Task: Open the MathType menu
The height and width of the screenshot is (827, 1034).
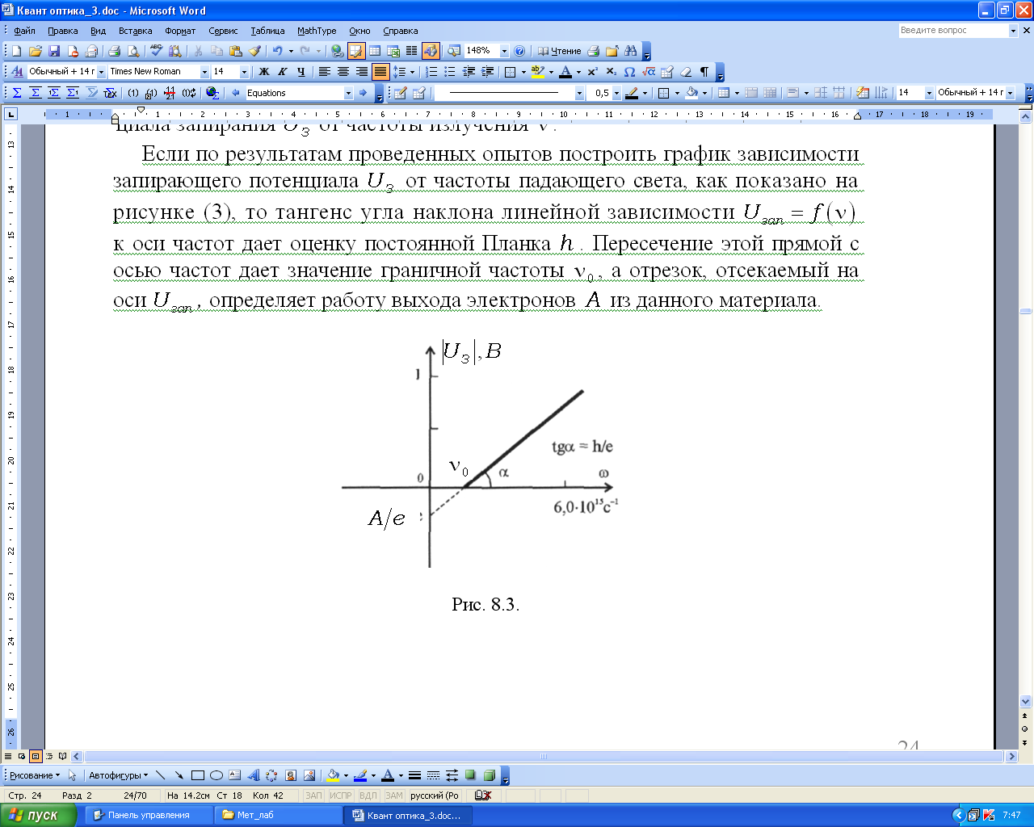Action: pos(317,31)
